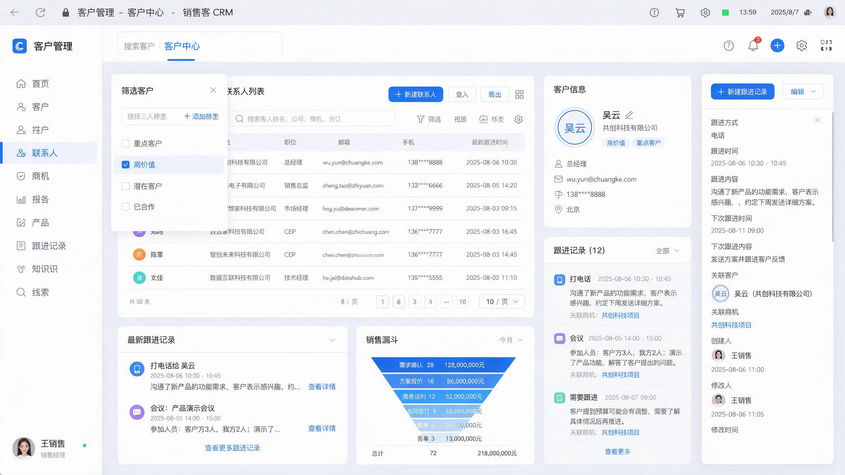The width and height of the screenshot is (845, 475).
Task: Focus the contact search input field
Action: [x=313, y=119]
